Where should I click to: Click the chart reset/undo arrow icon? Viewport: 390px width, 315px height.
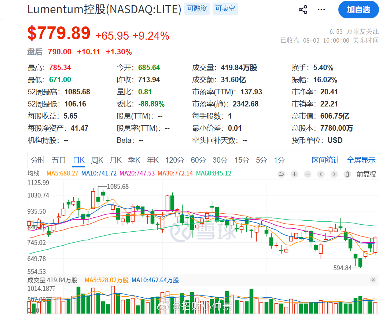pos(281,174)
